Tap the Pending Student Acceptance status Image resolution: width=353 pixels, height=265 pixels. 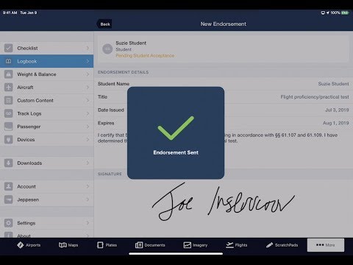pos(145,56)
